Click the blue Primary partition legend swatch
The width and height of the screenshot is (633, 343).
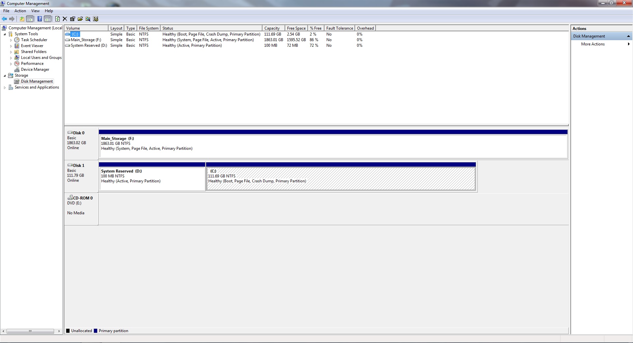(96, 331)
